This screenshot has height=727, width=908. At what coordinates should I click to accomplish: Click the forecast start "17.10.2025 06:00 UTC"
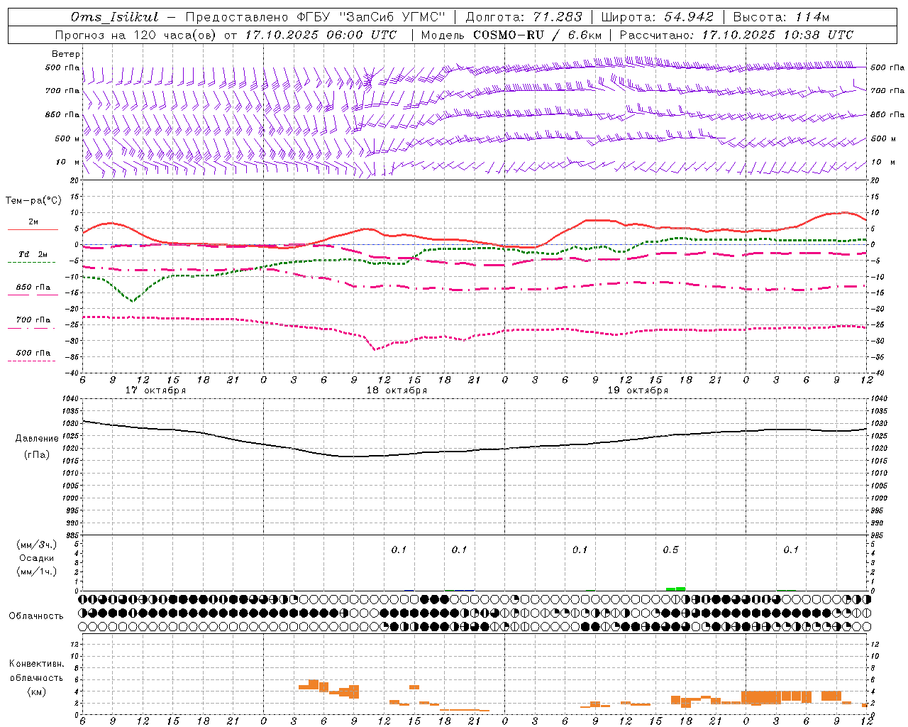(x=321, y=35)
